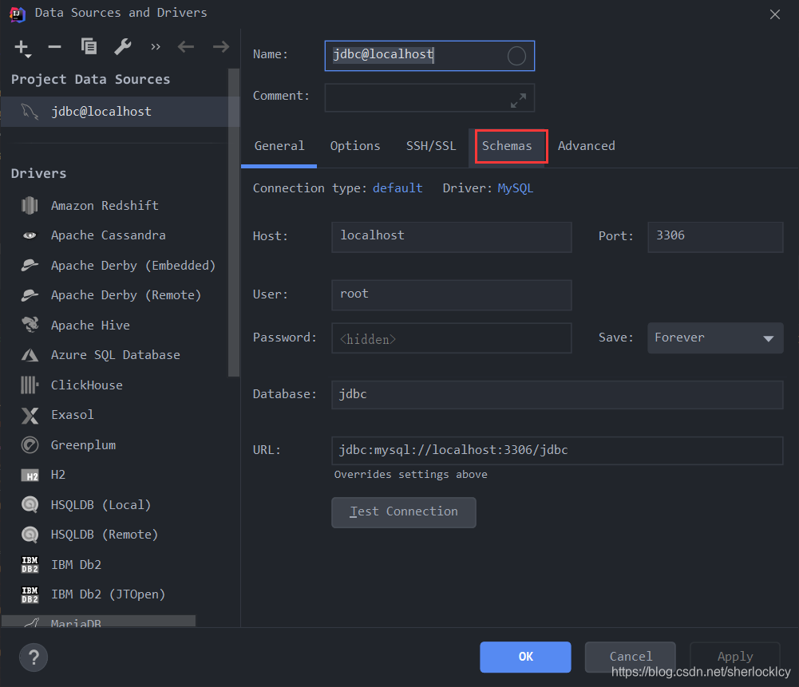799x687 pixels.
Task: Click the Port field showing 3306
Action: point(715,237)
